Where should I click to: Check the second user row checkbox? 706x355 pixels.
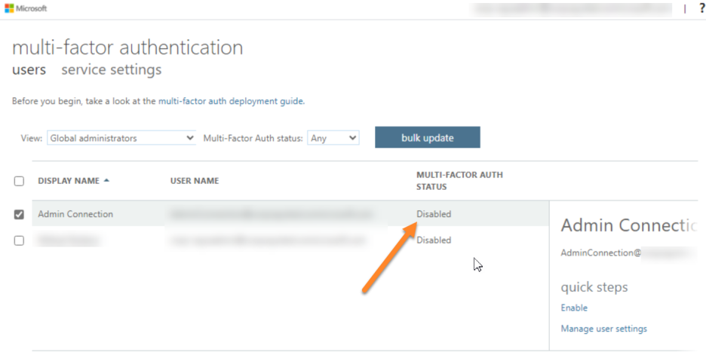point(19,240)
